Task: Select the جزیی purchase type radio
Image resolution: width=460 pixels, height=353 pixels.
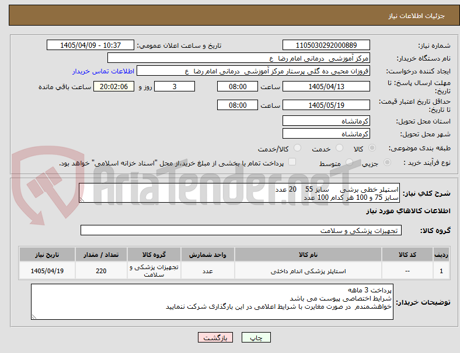Action: click(387, 162)
